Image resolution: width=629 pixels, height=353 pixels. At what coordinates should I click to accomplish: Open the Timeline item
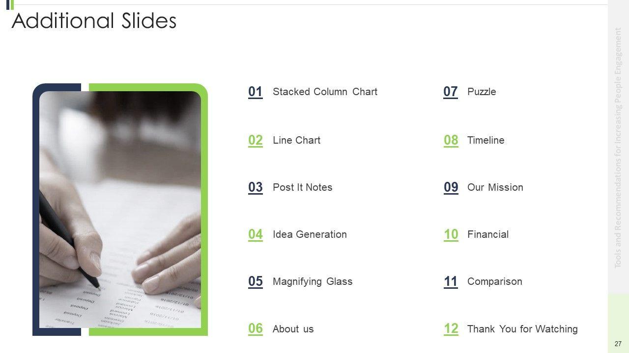pos(486,140)
